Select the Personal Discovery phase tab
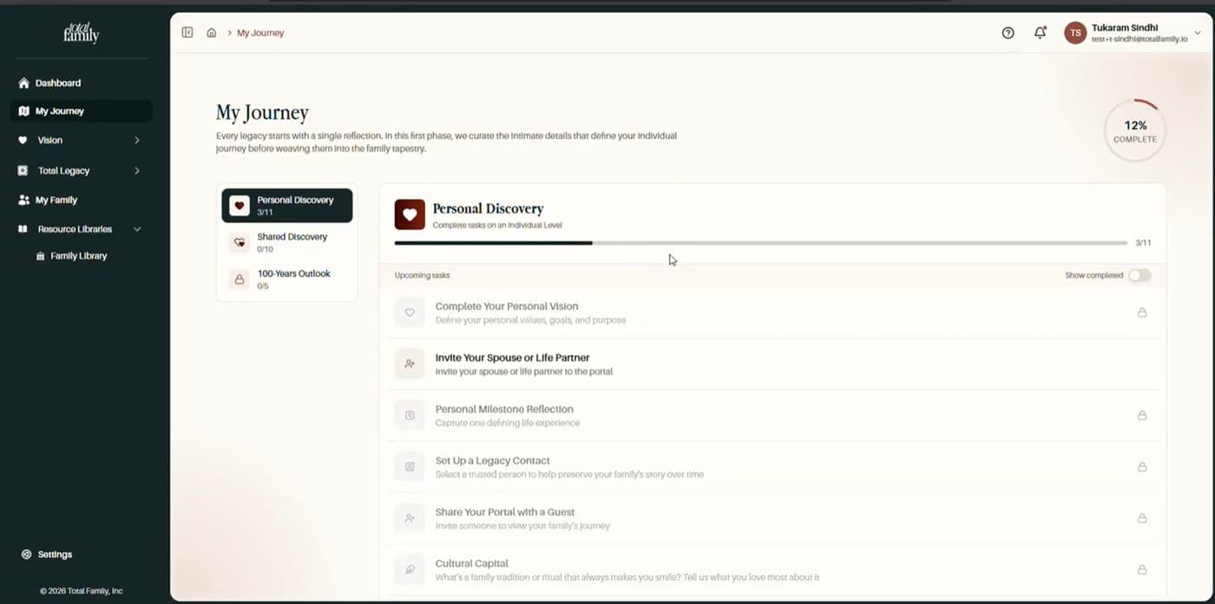The image size is (1215, 604). point(287,206)
